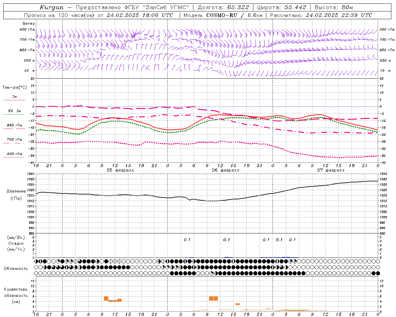Click the orange convective bars near 9h on 26 февраля
The width and height of the screenshot is (396, 317).
coord(213,298)
